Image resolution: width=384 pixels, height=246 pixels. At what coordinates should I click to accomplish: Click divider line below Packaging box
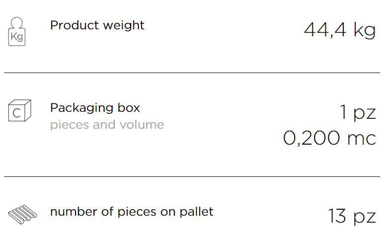click(x=192, y=176)
